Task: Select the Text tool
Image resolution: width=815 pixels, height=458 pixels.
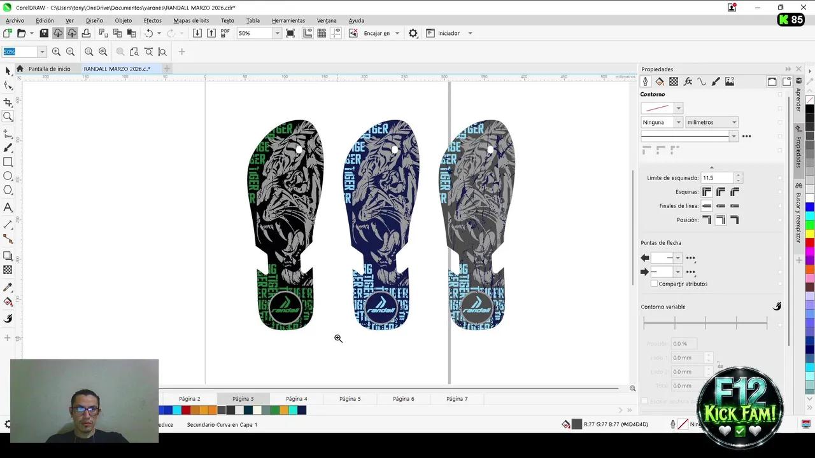Action: pyautogui.click(x=8, y=207)
